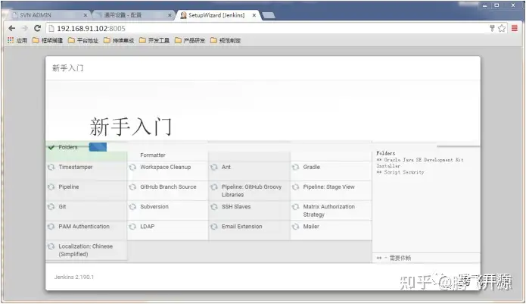Click the Gradle plugin pending icon
This screenshot has width=526, height=304.
coord(295,167)
